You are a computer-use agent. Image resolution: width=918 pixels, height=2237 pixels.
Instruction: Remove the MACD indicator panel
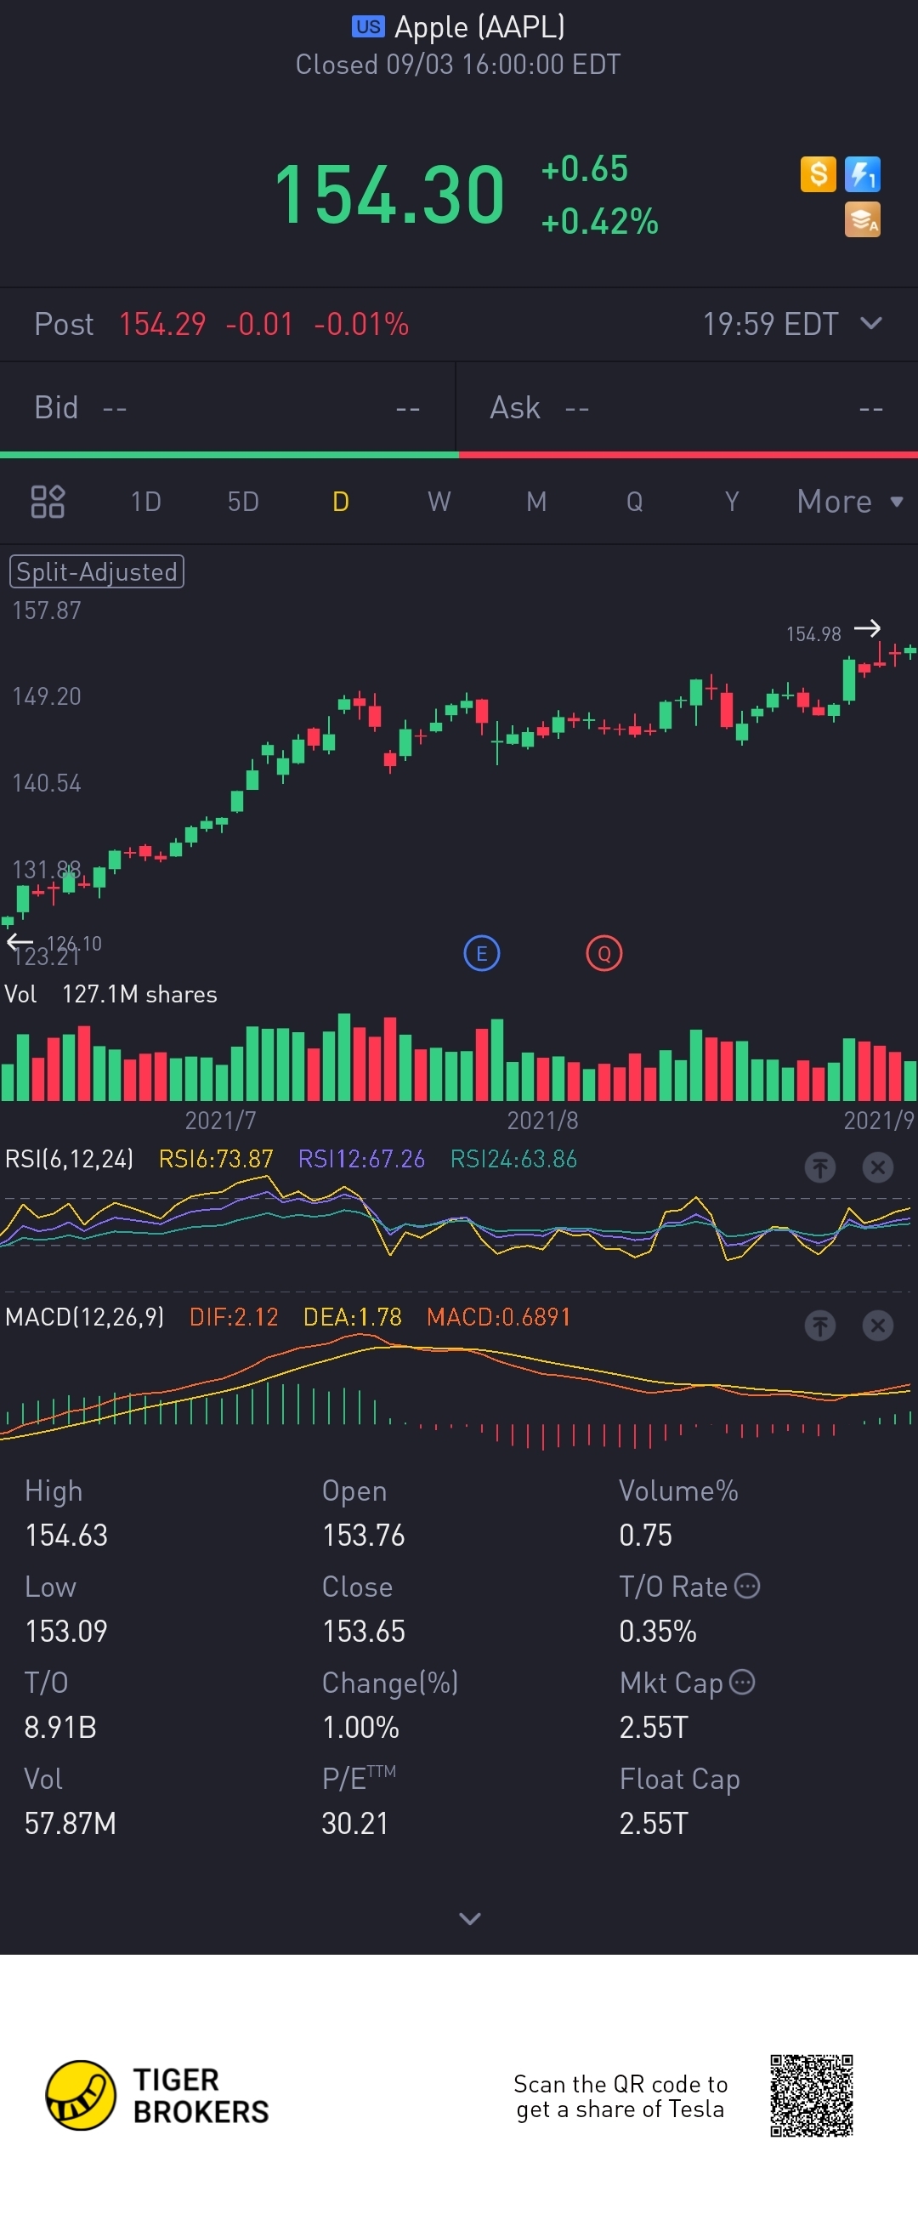pos(877,1326)
